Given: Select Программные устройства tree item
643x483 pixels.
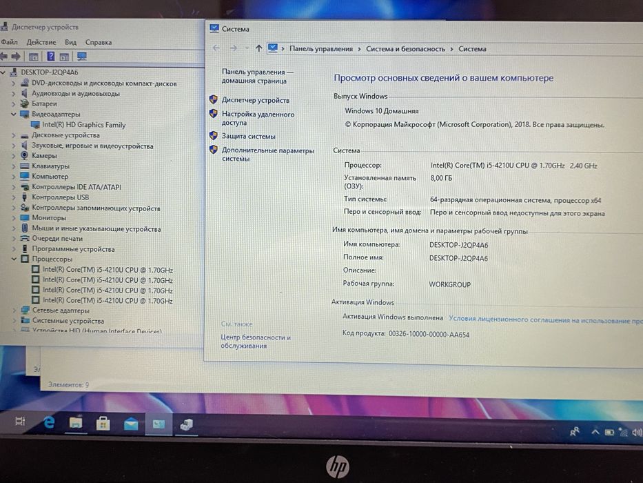Looking at the screenshot, I should [x=74, y=249].
